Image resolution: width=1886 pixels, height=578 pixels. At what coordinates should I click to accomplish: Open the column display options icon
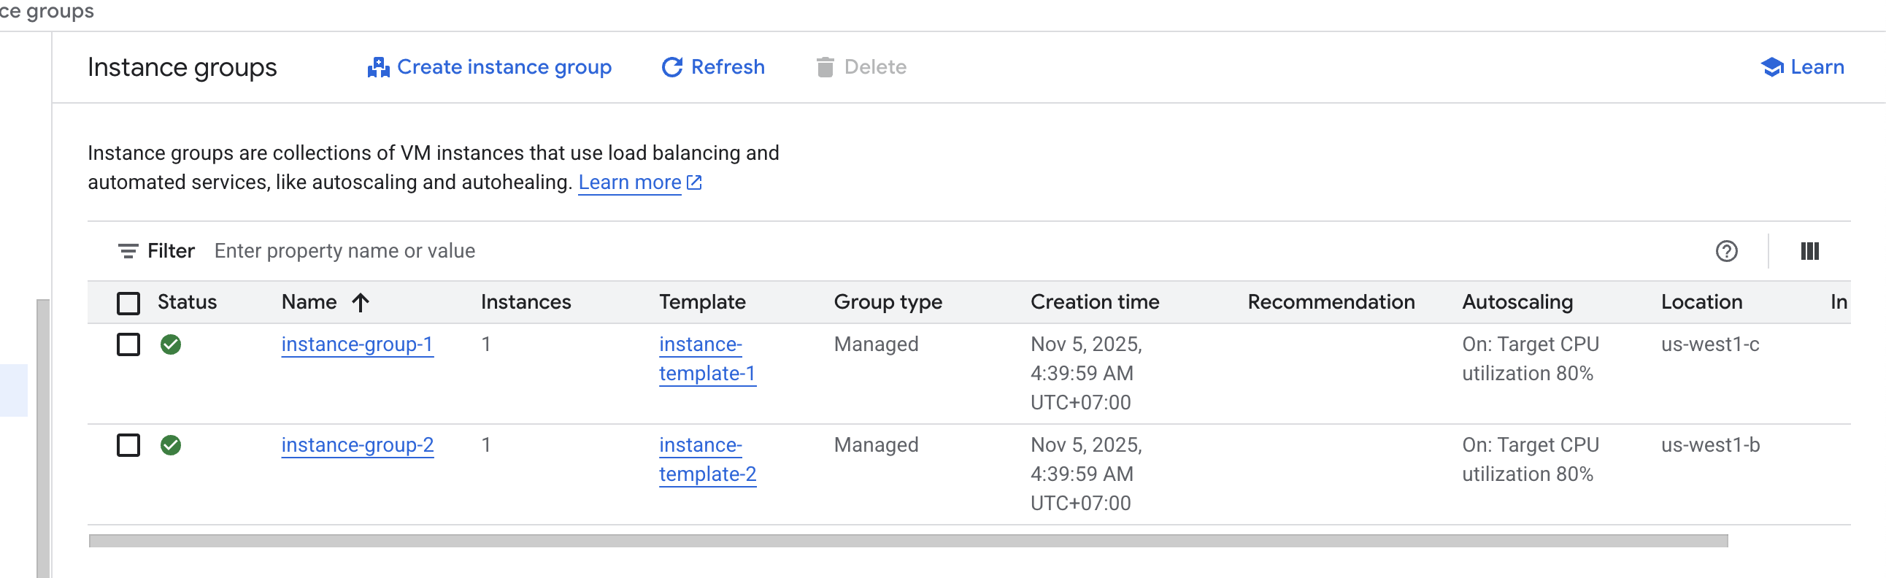pos(1809,251)
